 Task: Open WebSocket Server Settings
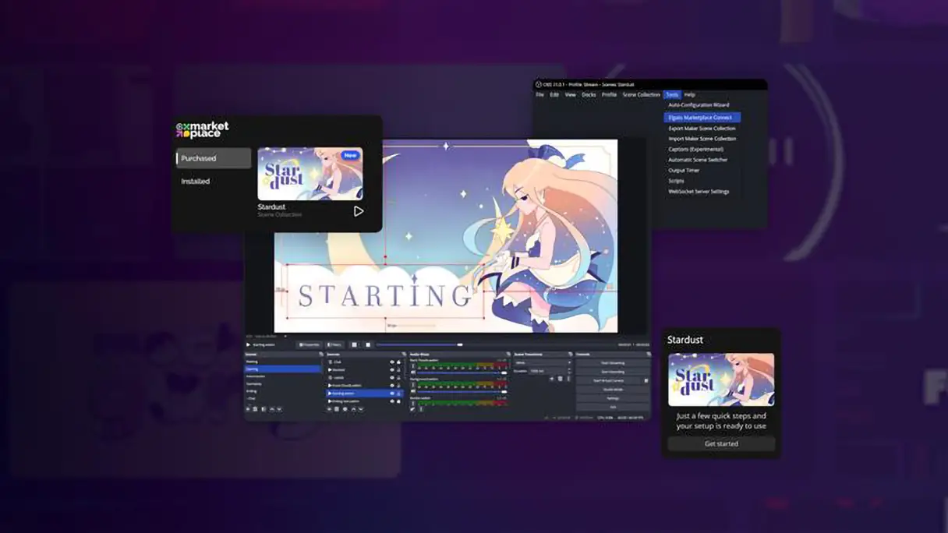pos(699,192)
